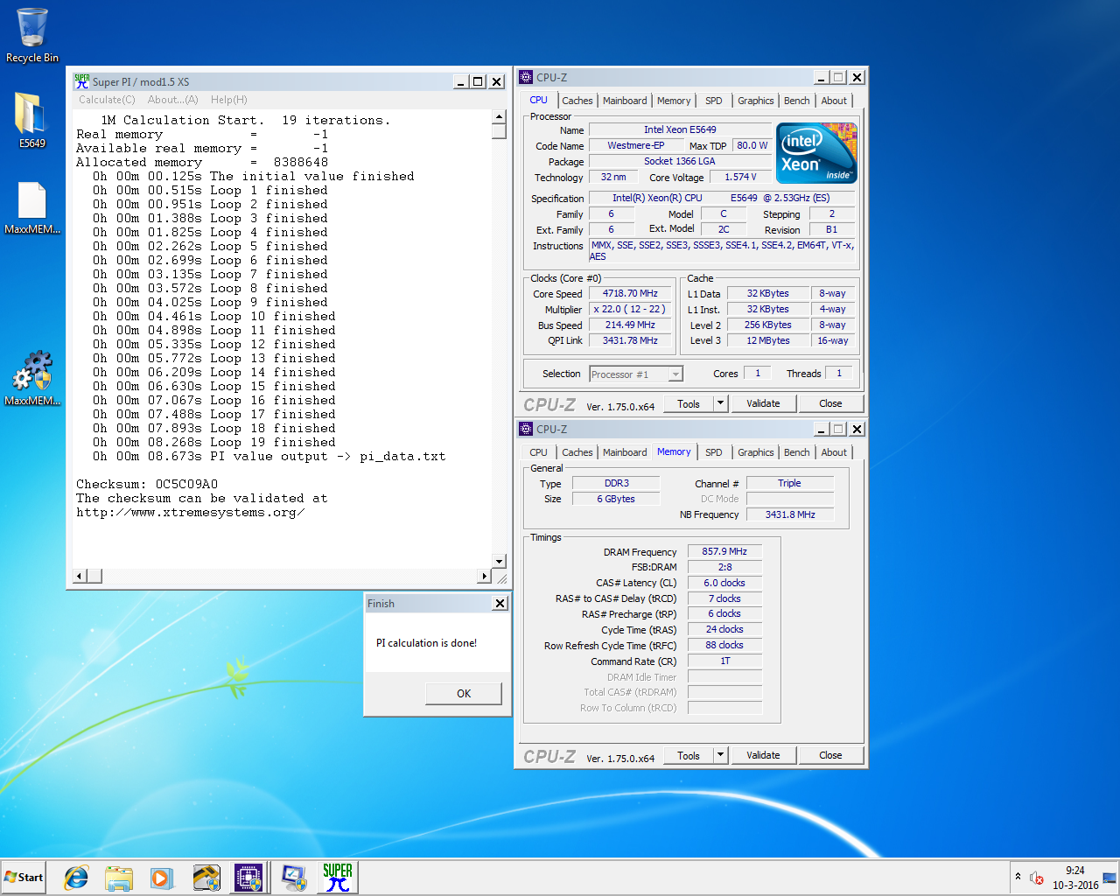Click the bottom CPU-Z window title icon
Image resolution: width=1120 pixels, height=896 pixels.
(526, 429)
